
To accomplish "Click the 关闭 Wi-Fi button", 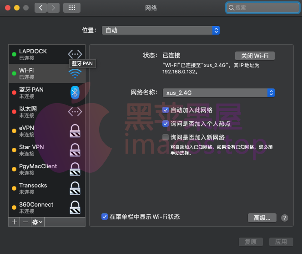I will click(255, 56).
